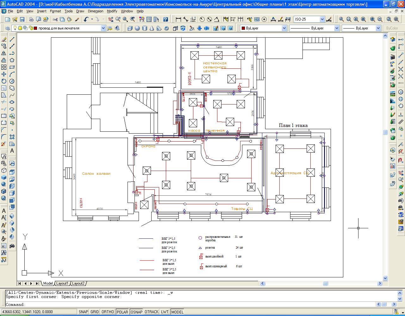Pick the Polygon draw tool

[12, 60]
